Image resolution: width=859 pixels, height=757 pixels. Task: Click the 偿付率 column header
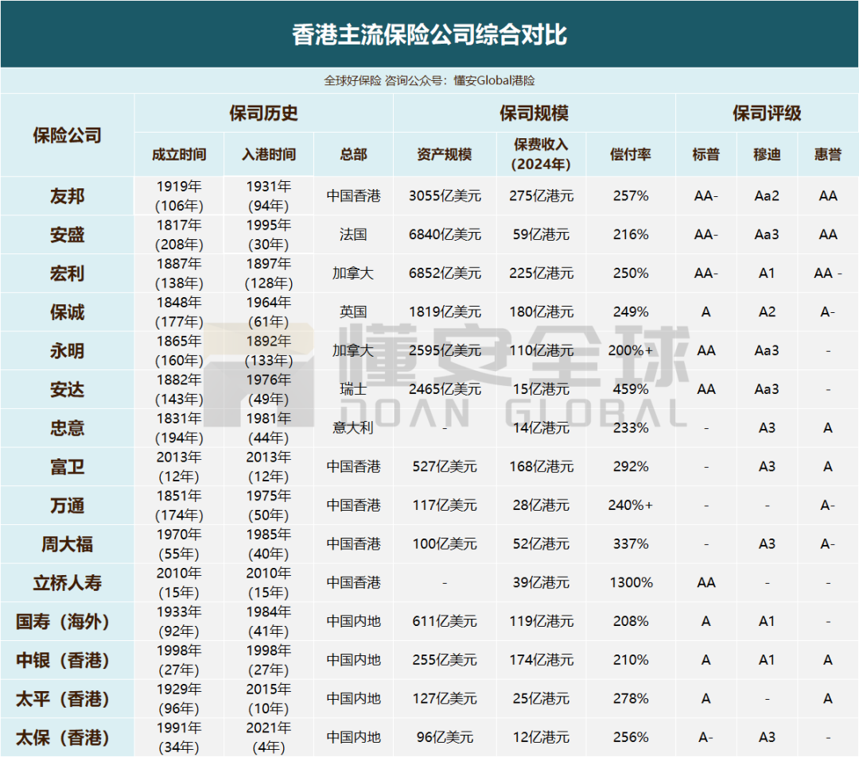pos(631,155)
